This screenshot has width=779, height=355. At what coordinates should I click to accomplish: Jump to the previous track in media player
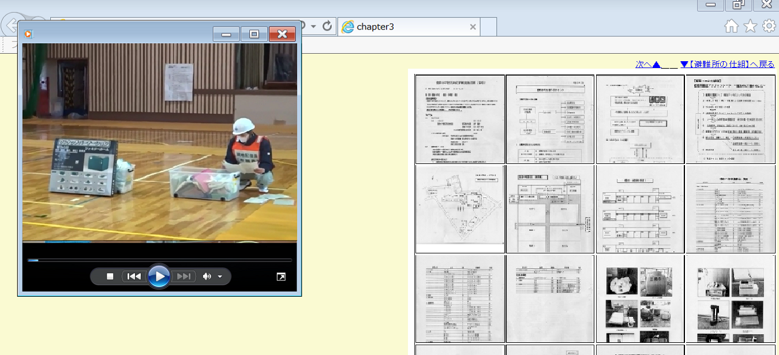click(x=134, y=276)
